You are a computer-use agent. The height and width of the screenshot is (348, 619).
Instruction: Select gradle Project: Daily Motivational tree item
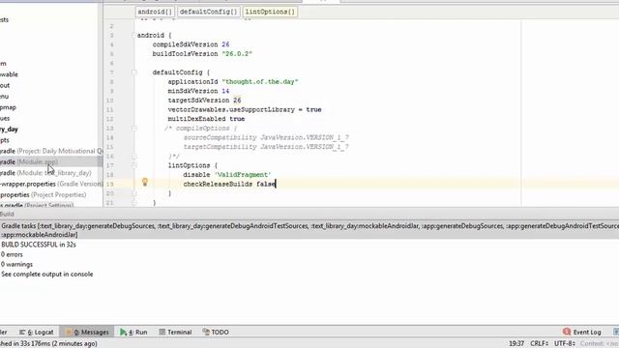click(51, 151)
